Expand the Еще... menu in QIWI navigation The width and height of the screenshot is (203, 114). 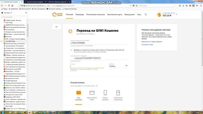click(x=140, y=15)
